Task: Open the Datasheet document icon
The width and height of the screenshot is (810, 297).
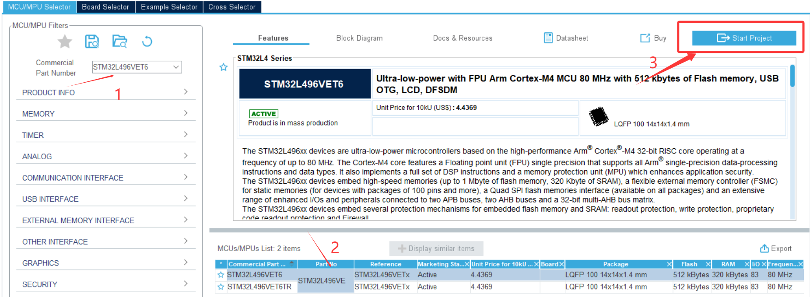Action: point(548,38)
